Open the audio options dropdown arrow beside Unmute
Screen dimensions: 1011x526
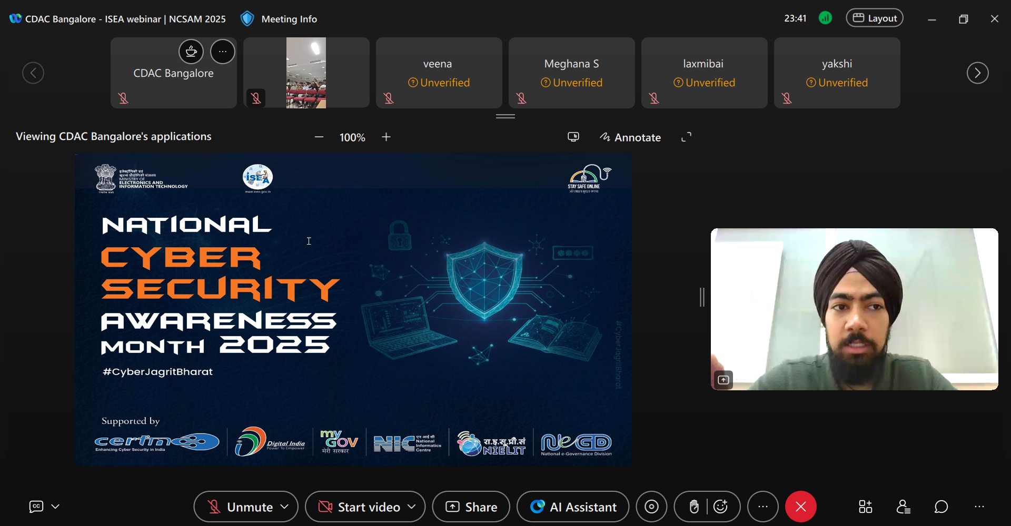tap(285, 507)
